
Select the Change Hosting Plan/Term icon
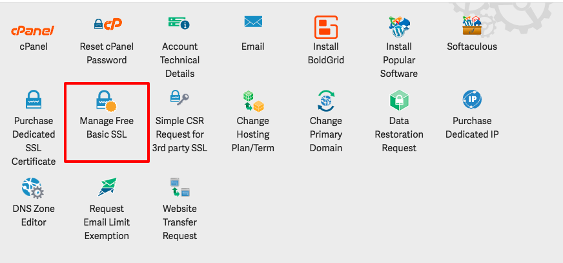[252, 101]
